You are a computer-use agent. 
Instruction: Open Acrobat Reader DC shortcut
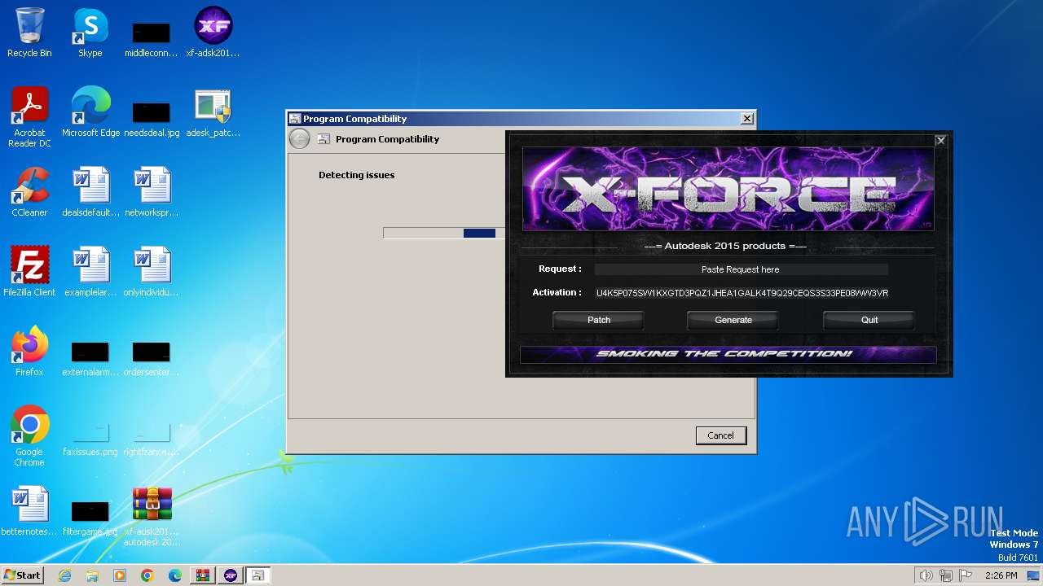click(x=29, y=117)
